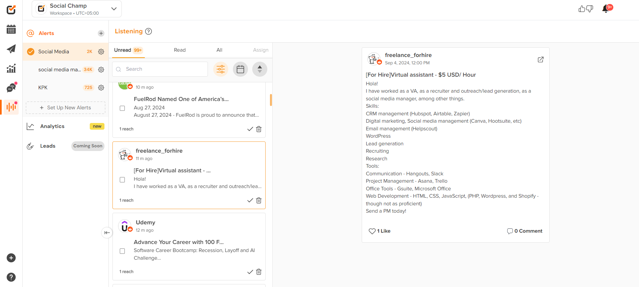This screenshot has height=287, width=639.
Task: Tick the Udemy mention checkbox
Action: 122,251
